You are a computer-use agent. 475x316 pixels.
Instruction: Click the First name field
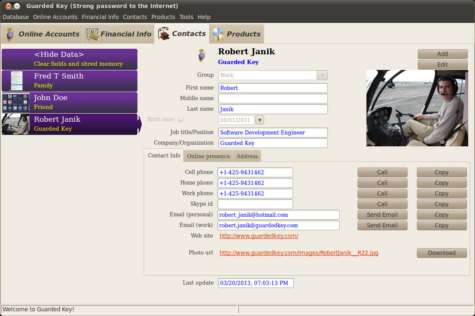pos(273,88)
